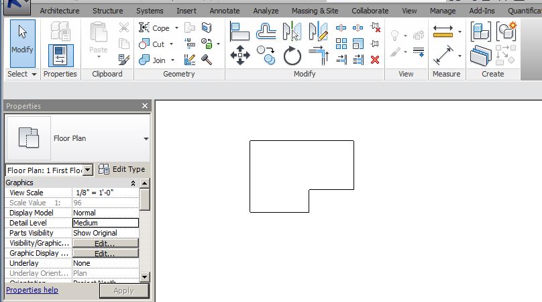Image resolution: width=542 pixels, height=302 pixels.
Task: Collapse the Graphics properties section
Action: 133,183
